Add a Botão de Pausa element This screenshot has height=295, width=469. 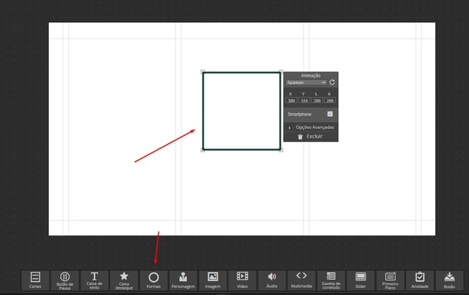(x=64, y=280)
